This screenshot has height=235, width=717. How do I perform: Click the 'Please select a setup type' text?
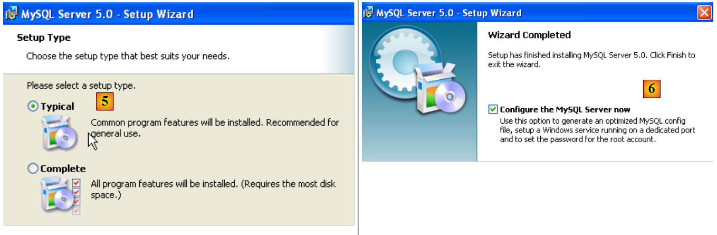tap(81, 86)
